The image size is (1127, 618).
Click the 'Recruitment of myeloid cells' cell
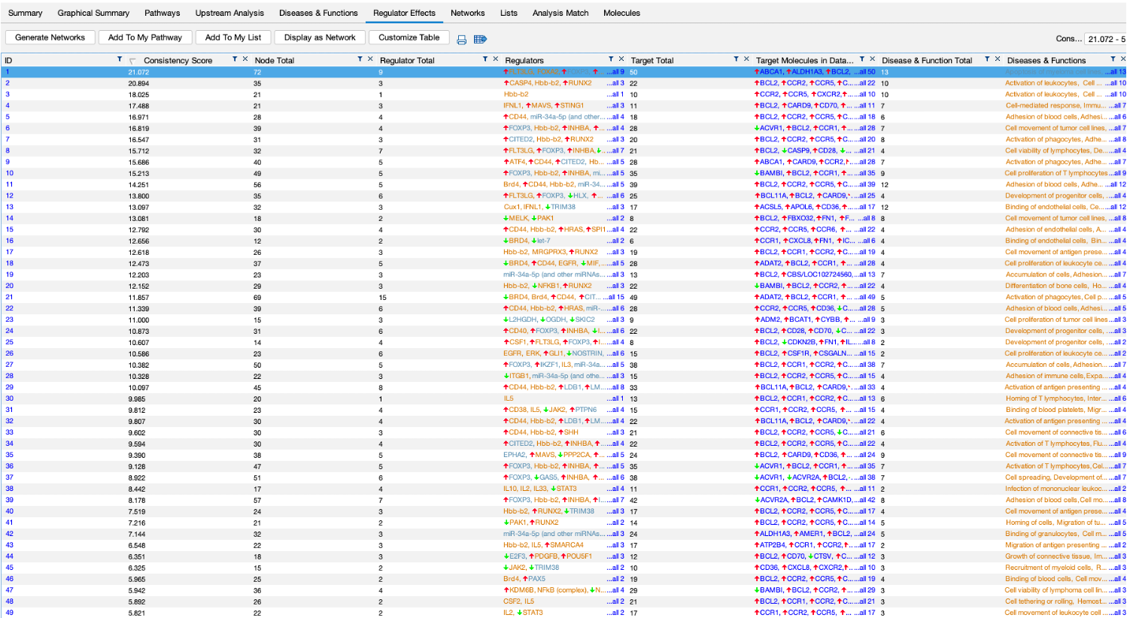pos(1054,568)
